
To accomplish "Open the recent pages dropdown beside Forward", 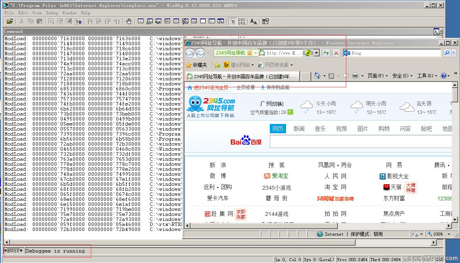I will tap(209, 53).
